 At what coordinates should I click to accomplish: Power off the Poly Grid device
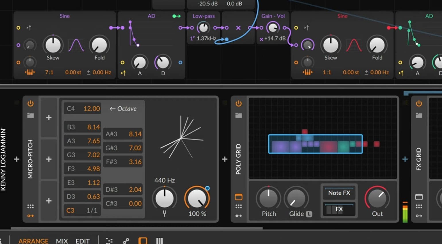pyautogui.click(x=239, y=104)
